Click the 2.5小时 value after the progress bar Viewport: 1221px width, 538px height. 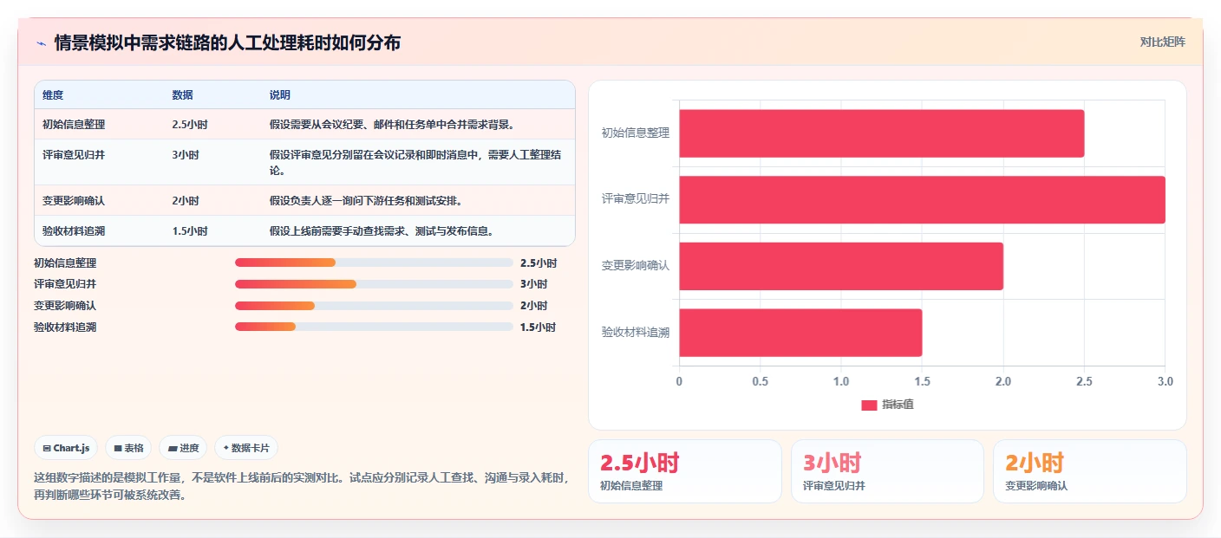pyautogui.click(x=539, y=263)
